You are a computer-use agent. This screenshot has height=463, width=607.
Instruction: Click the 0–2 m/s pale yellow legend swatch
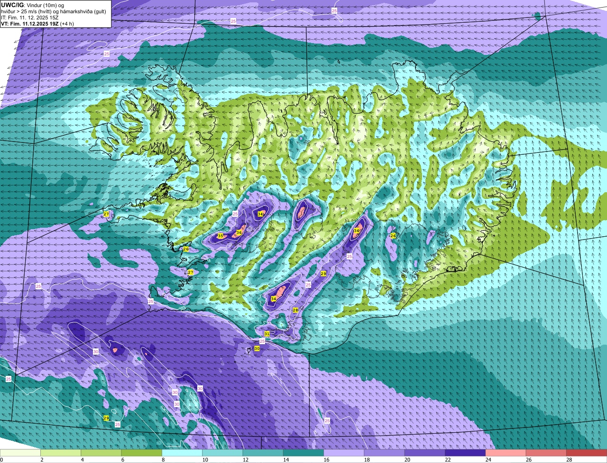20,453
